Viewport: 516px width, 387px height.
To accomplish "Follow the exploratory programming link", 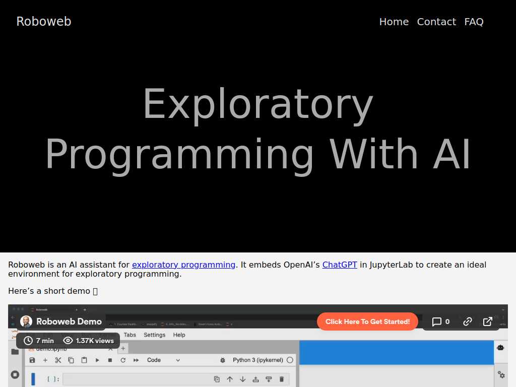I will click(x=183, y=265).
